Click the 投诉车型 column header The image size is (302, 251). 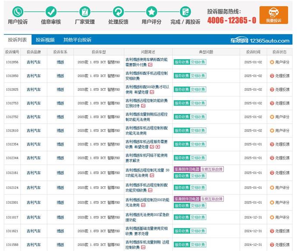(x=99, y=52)
